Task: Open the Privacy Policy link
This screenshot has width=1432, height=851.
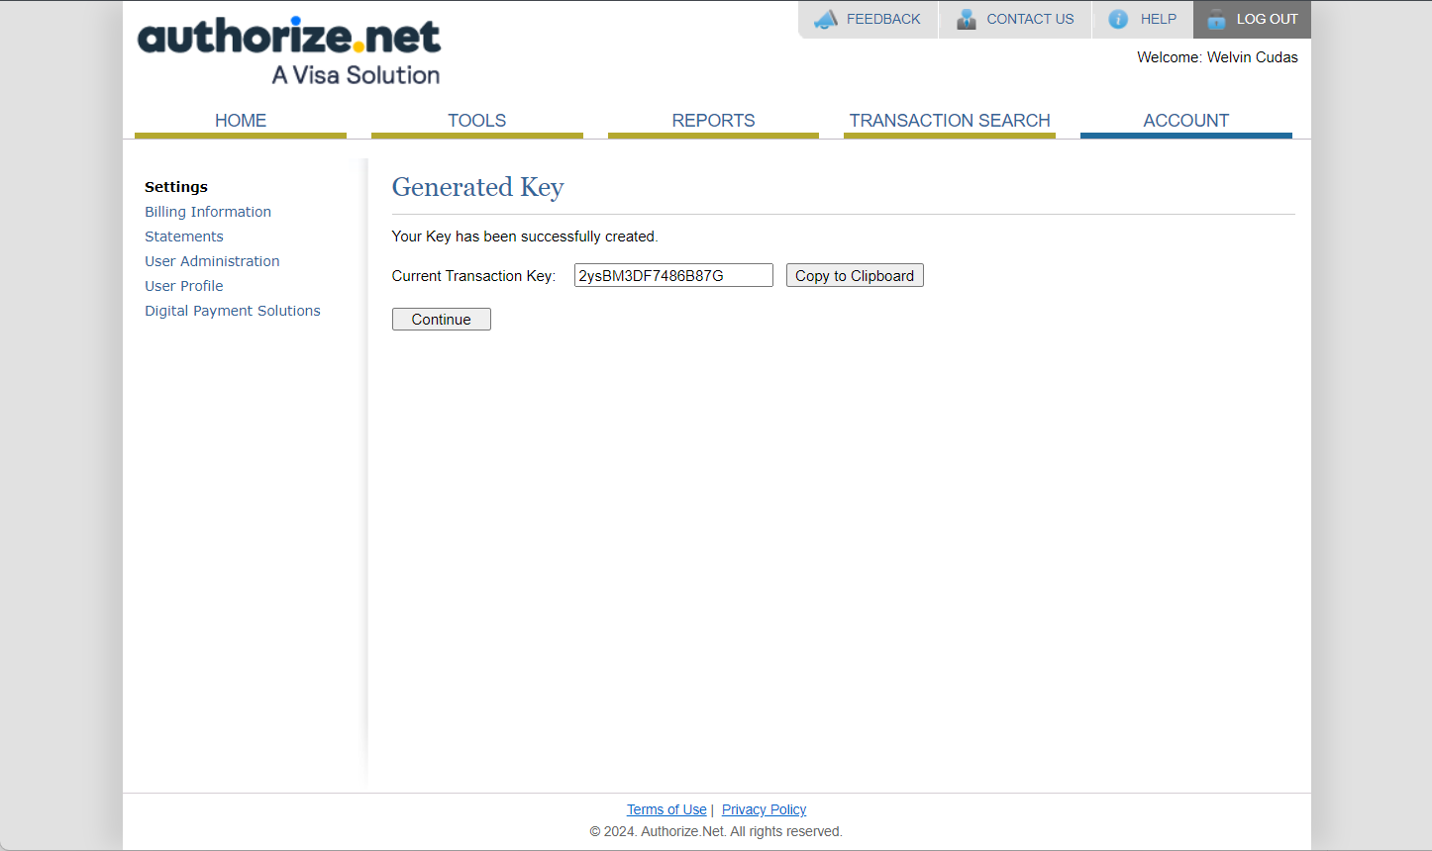Action: click(x=765, y=809)
